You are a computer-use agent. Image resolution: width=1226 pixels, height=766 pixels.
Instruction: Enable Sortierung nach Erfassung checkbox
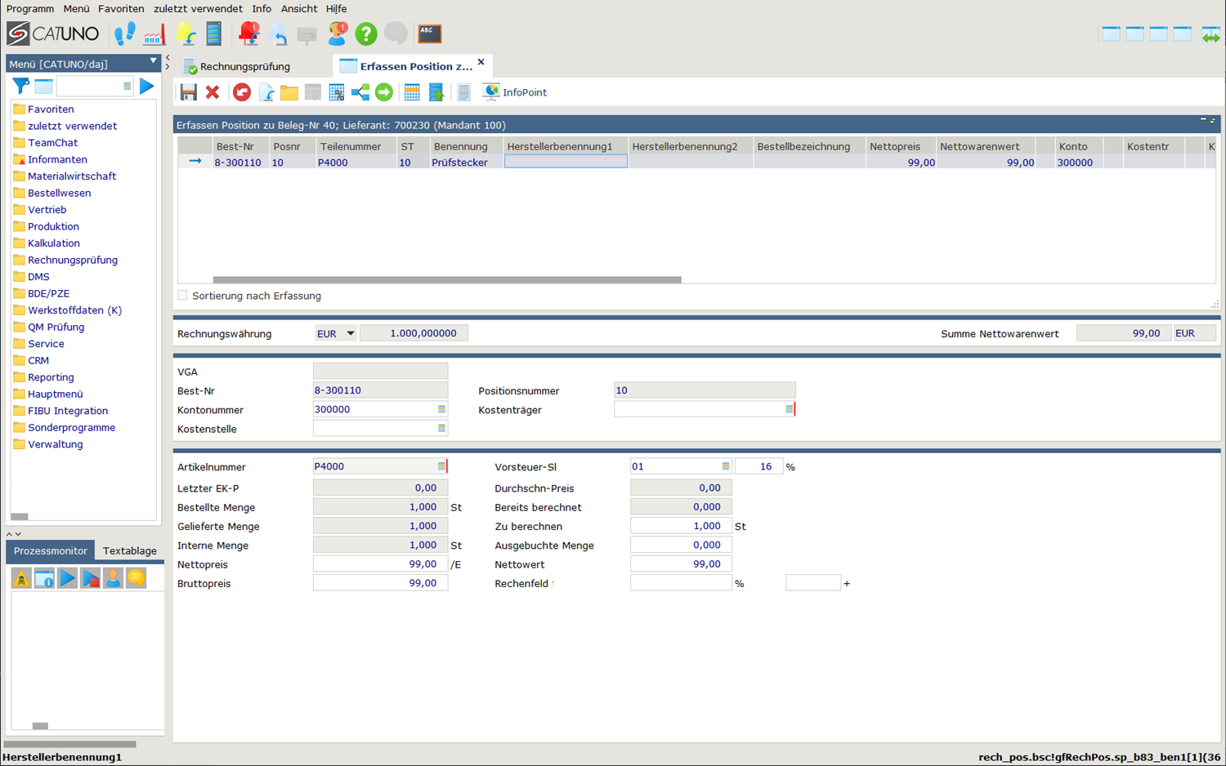[x=183, y=296]
